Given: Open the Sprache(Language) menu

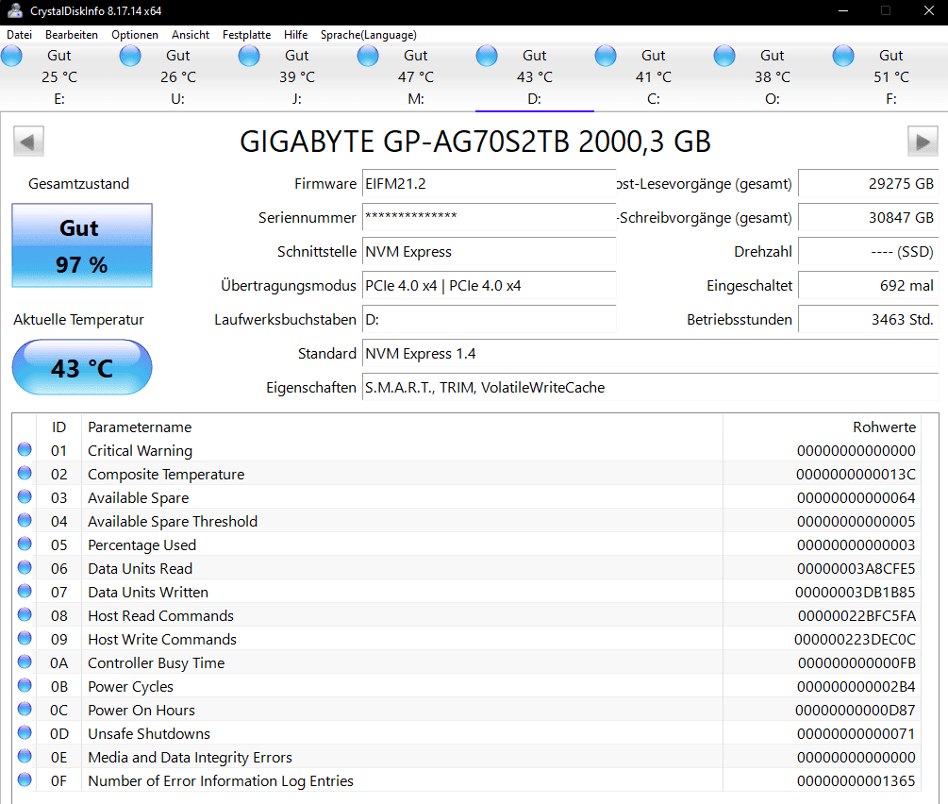Looking at the screenshot, I should pos(368,35).
